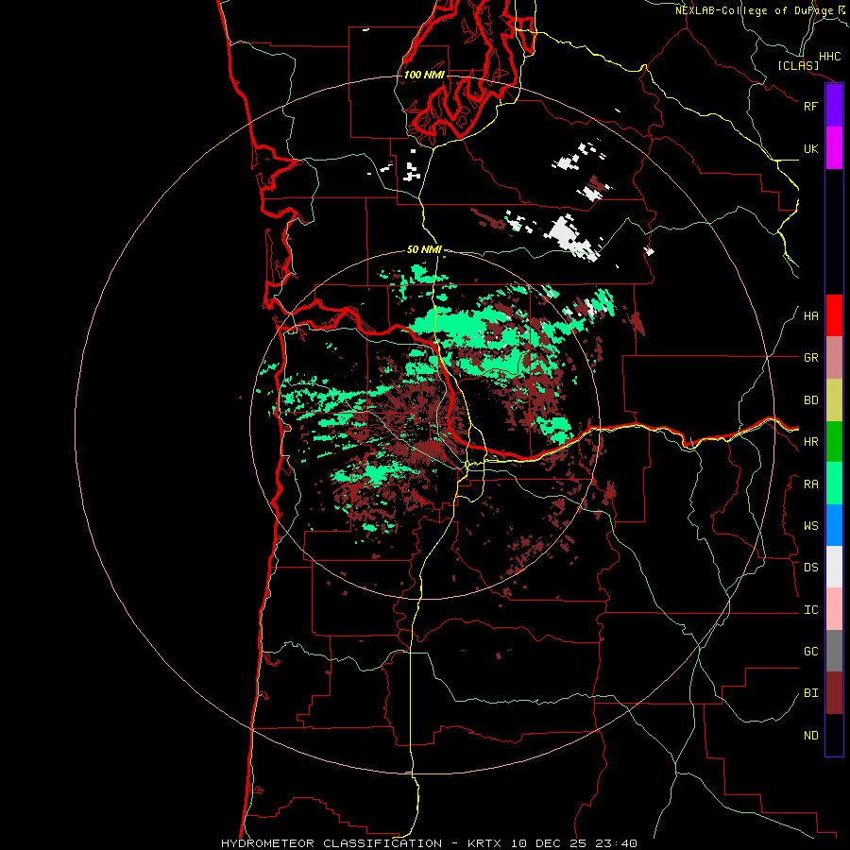
Task: Select the BD yellow legend swatch
Action: [834, 400]
